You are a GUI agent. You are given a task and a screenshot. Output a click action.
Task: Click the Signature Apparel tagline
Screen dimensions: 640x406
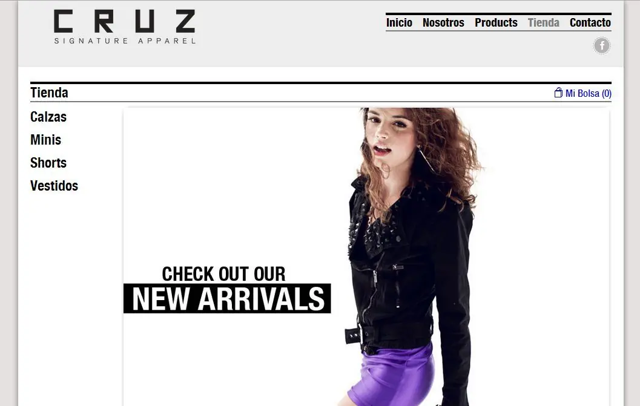pyautogui.click(x=125, y=41)
